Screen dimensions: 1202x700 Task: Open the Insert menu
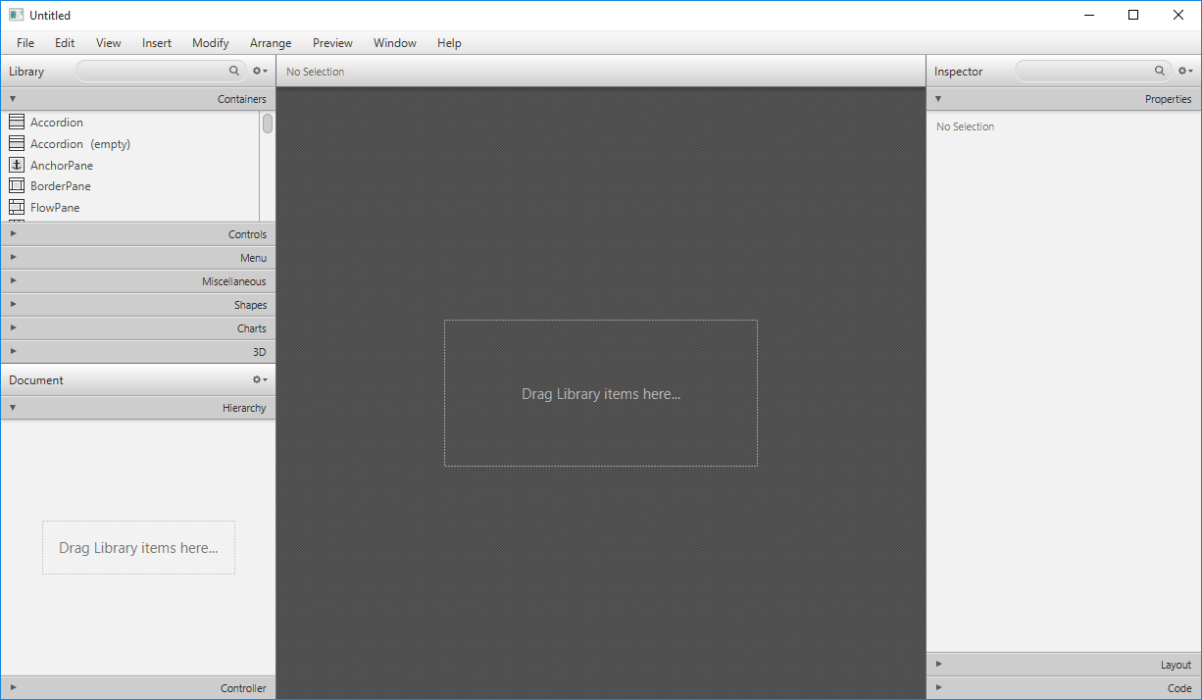[156, 42]
